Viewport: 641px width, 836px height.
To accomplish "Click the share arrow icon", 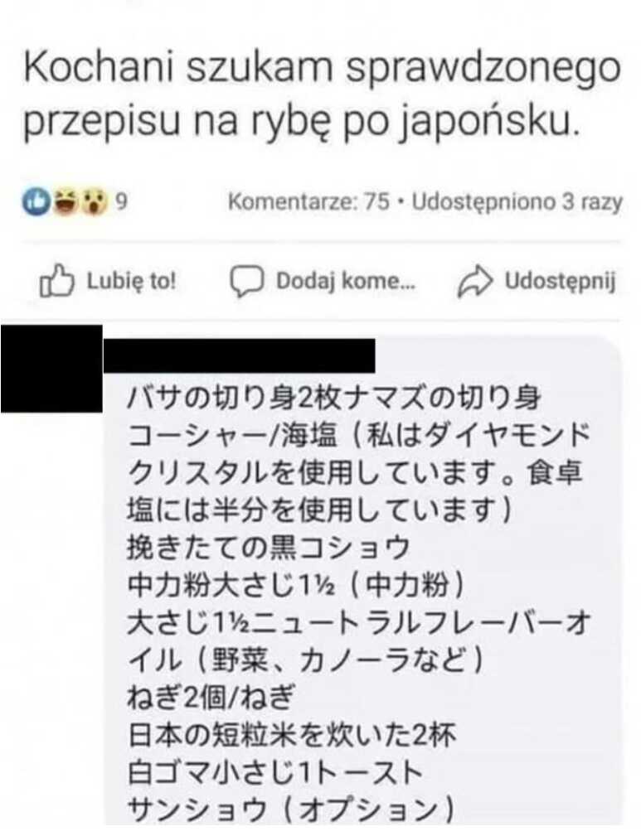I will click(x=474, y=282).
